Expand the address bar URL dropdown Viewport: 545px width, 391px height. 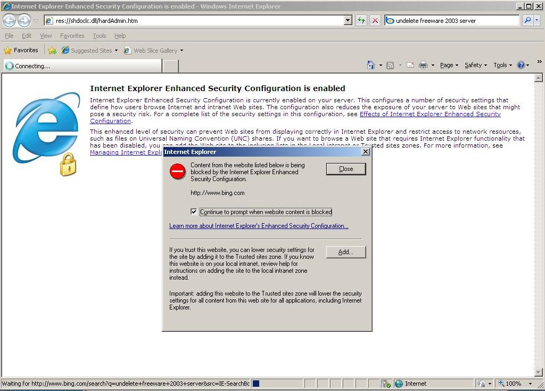pyautogui.click(x=348, y=21)
